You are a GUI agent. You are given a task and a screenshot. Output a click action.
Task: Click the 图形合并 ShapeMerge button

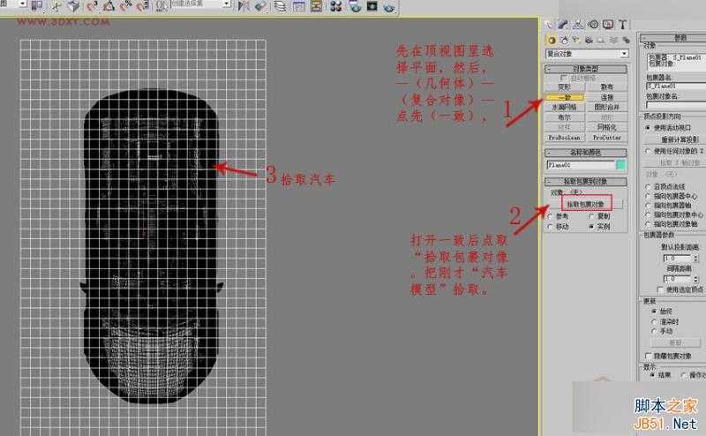point(607,107)
